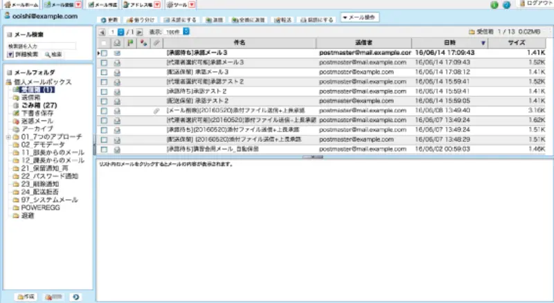Viewport: 554px width, 303px height.
Task: Go to previous page of mail list
Action: click(102, 32)
